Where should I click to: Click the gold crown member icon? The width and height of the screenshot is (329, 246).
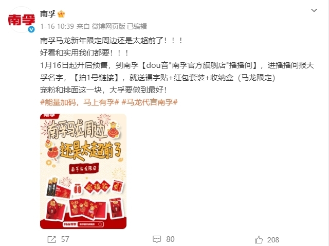tap(61, 14)
